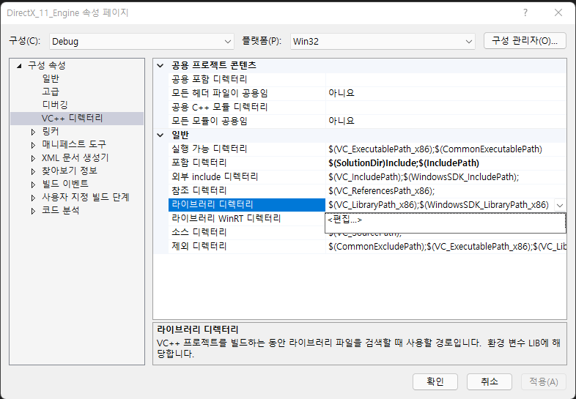Close the DirectX_11_Engine property pages dialog
This screenshot has height=399, width=576.
[x=558, y=13]
